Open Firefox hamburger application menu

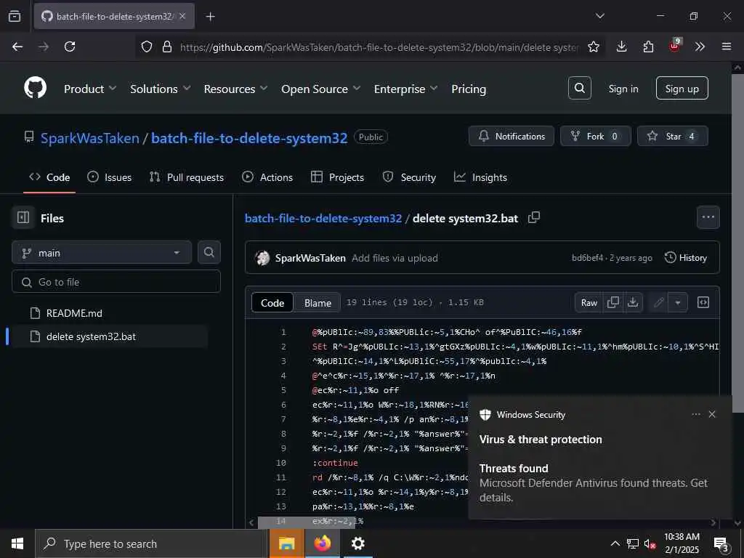[727, 46]
